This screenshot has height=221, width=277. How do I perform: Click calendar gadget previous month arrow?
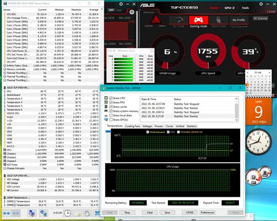(x=248, y=73)
